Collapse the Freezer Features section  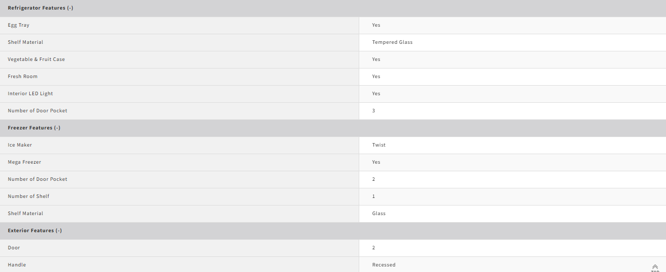(x=34, y=128)
